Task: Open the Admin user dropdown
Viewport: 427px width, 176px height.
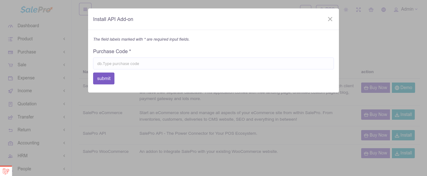Action: (406, 9)
